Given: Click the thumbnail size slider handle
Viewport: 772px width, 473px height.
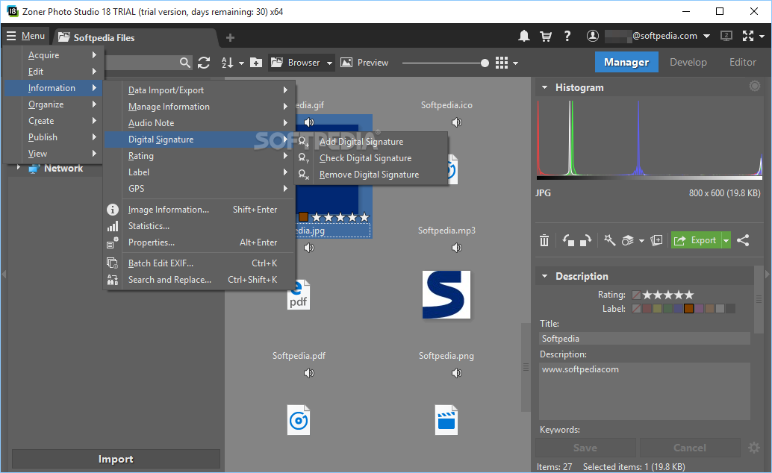Looking at the screenshot, I should click(485, 63).
